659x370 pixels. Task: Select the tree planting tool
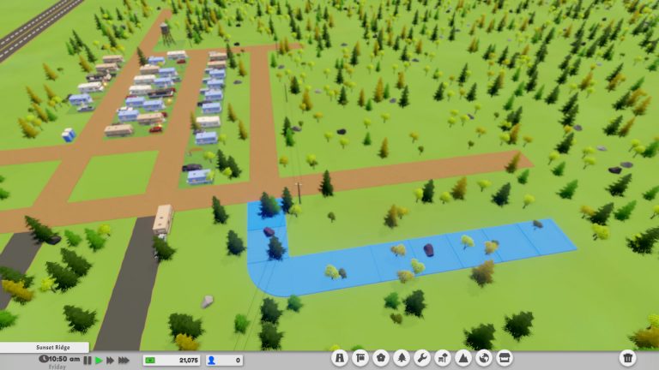(402, 358)
